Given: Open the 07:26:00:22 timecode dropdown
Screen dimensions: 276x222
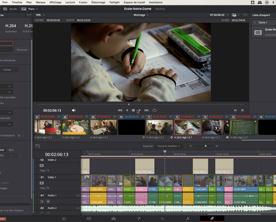Looking at the screenshot, I should tap(219, 15).
